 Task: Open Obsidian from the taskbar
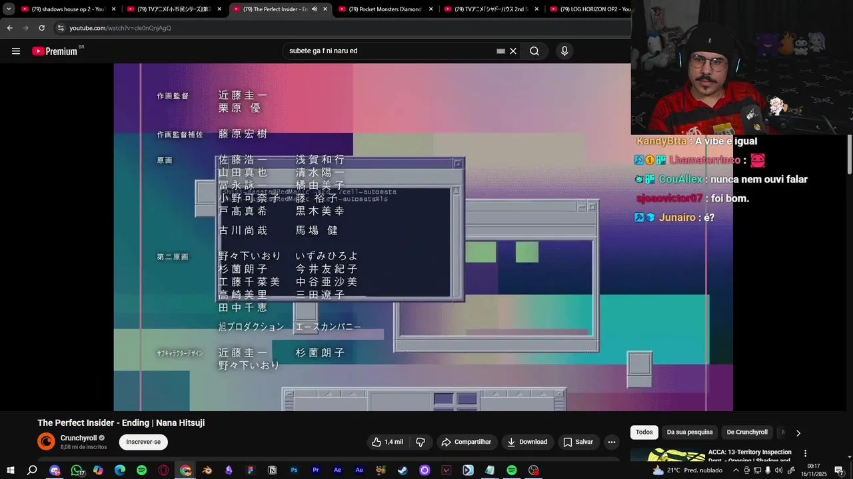coord(229,470)
